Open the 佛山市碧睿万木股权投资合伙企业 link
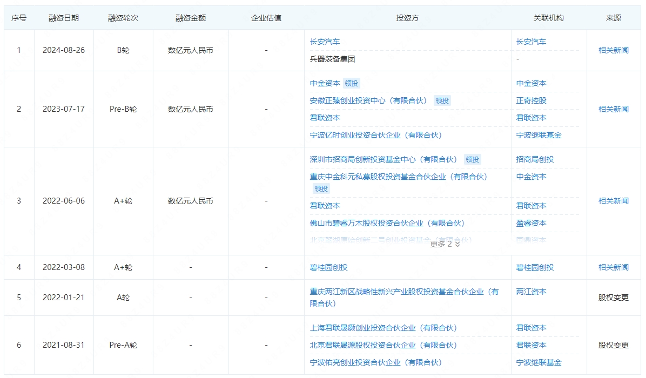The image size is (646, 378). tap(387, 223)
